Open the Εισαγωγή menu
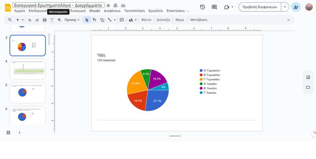The image size is (316, 159). pyautogui.click(x=78, y=11)
